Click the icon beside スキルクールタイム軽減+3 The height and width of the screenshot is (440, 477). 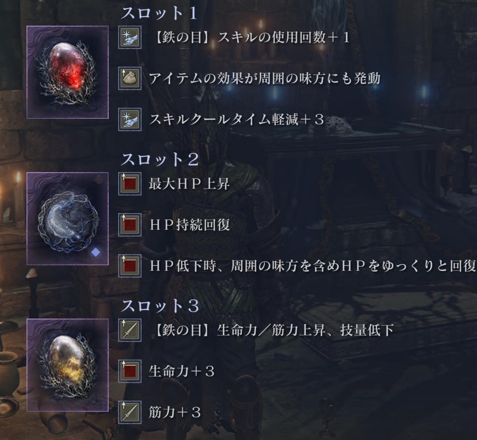(130, 119)
